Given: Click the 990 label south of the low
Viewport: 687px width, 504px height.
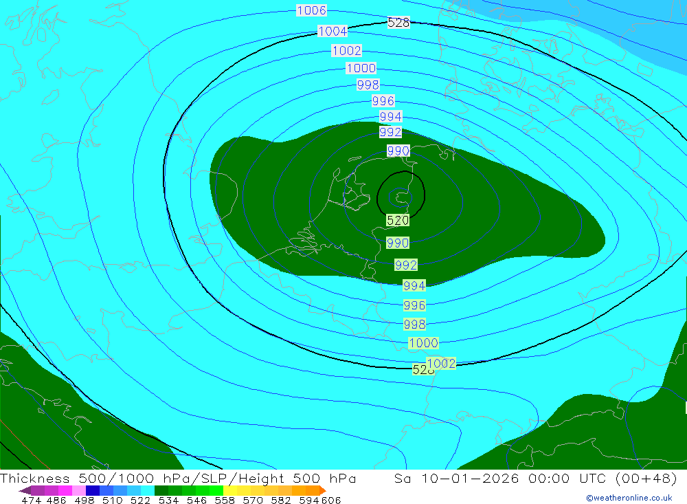Looking at the screenshot, I should click(x=397, y=243).
